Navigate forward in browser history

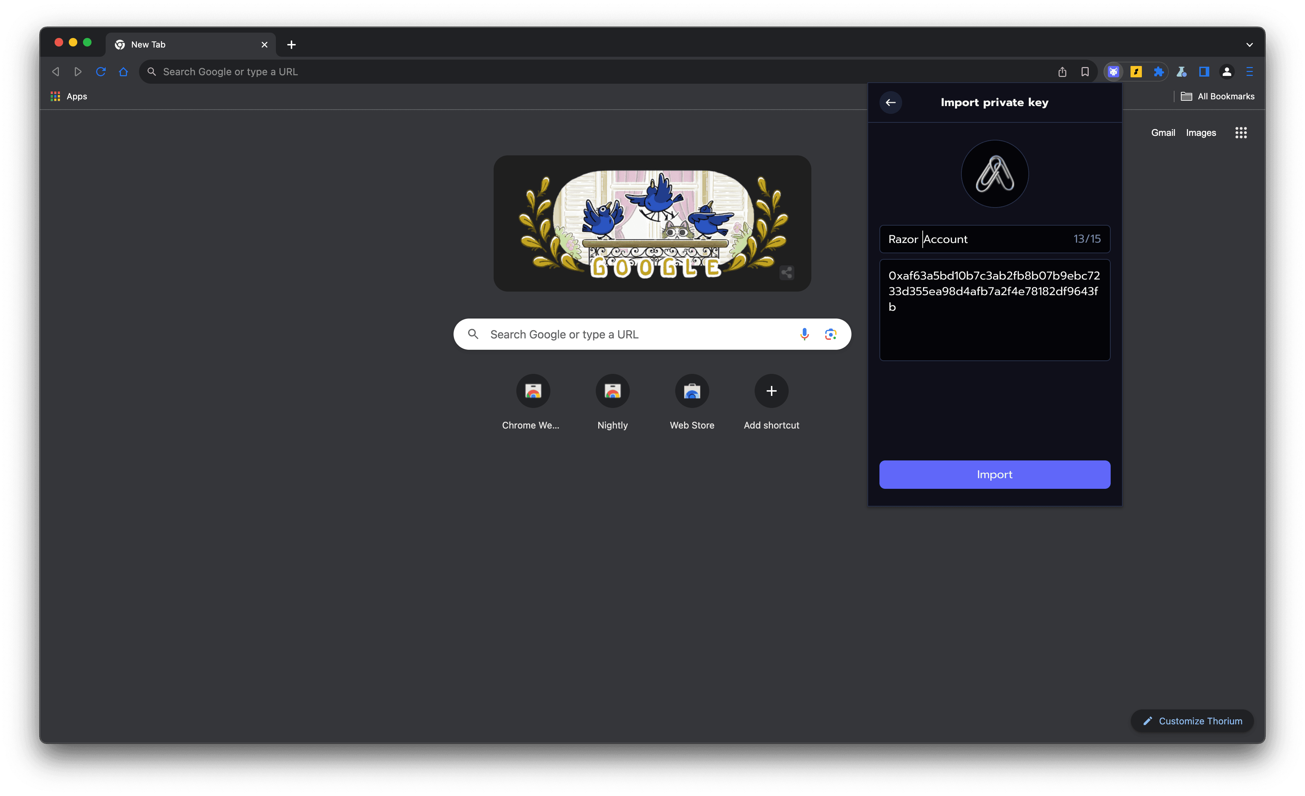pyautogui.click(x=78, y=72)
